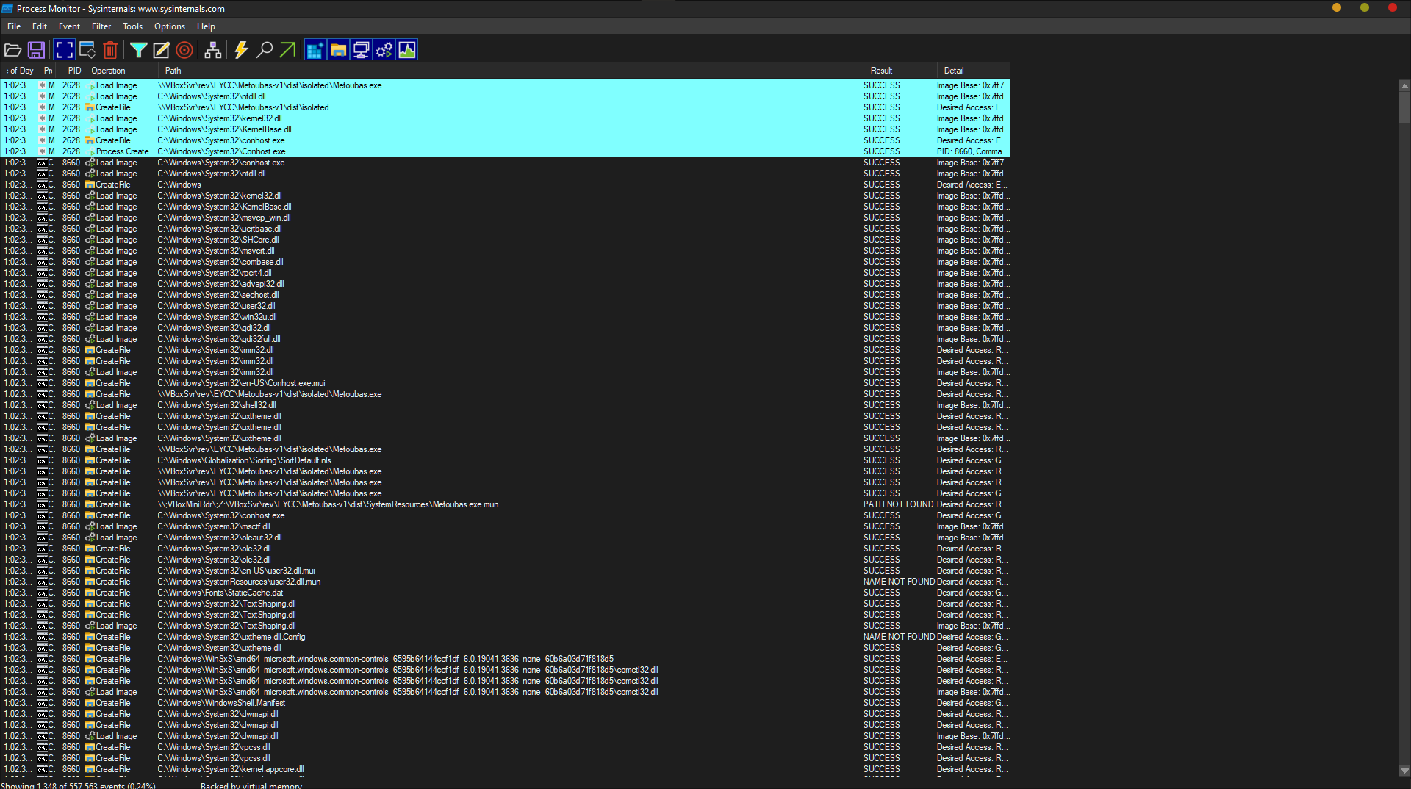
Task: Select the PID 2628 ntdll.dll row
Action: [506, 96]
